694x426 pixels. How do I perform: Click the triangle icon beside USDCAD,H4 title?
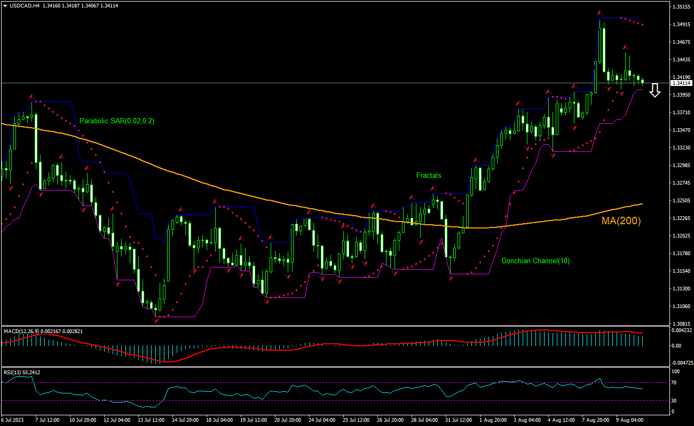click(5, 5)
